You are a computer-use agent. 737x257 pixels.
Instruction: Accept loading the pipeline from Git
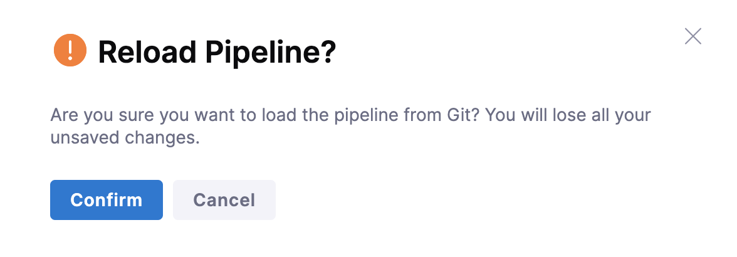[x=107, y=200]
